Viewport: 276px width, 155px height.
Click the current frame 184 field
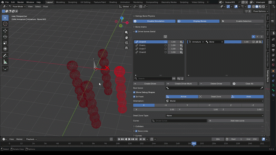coord(218,139)
